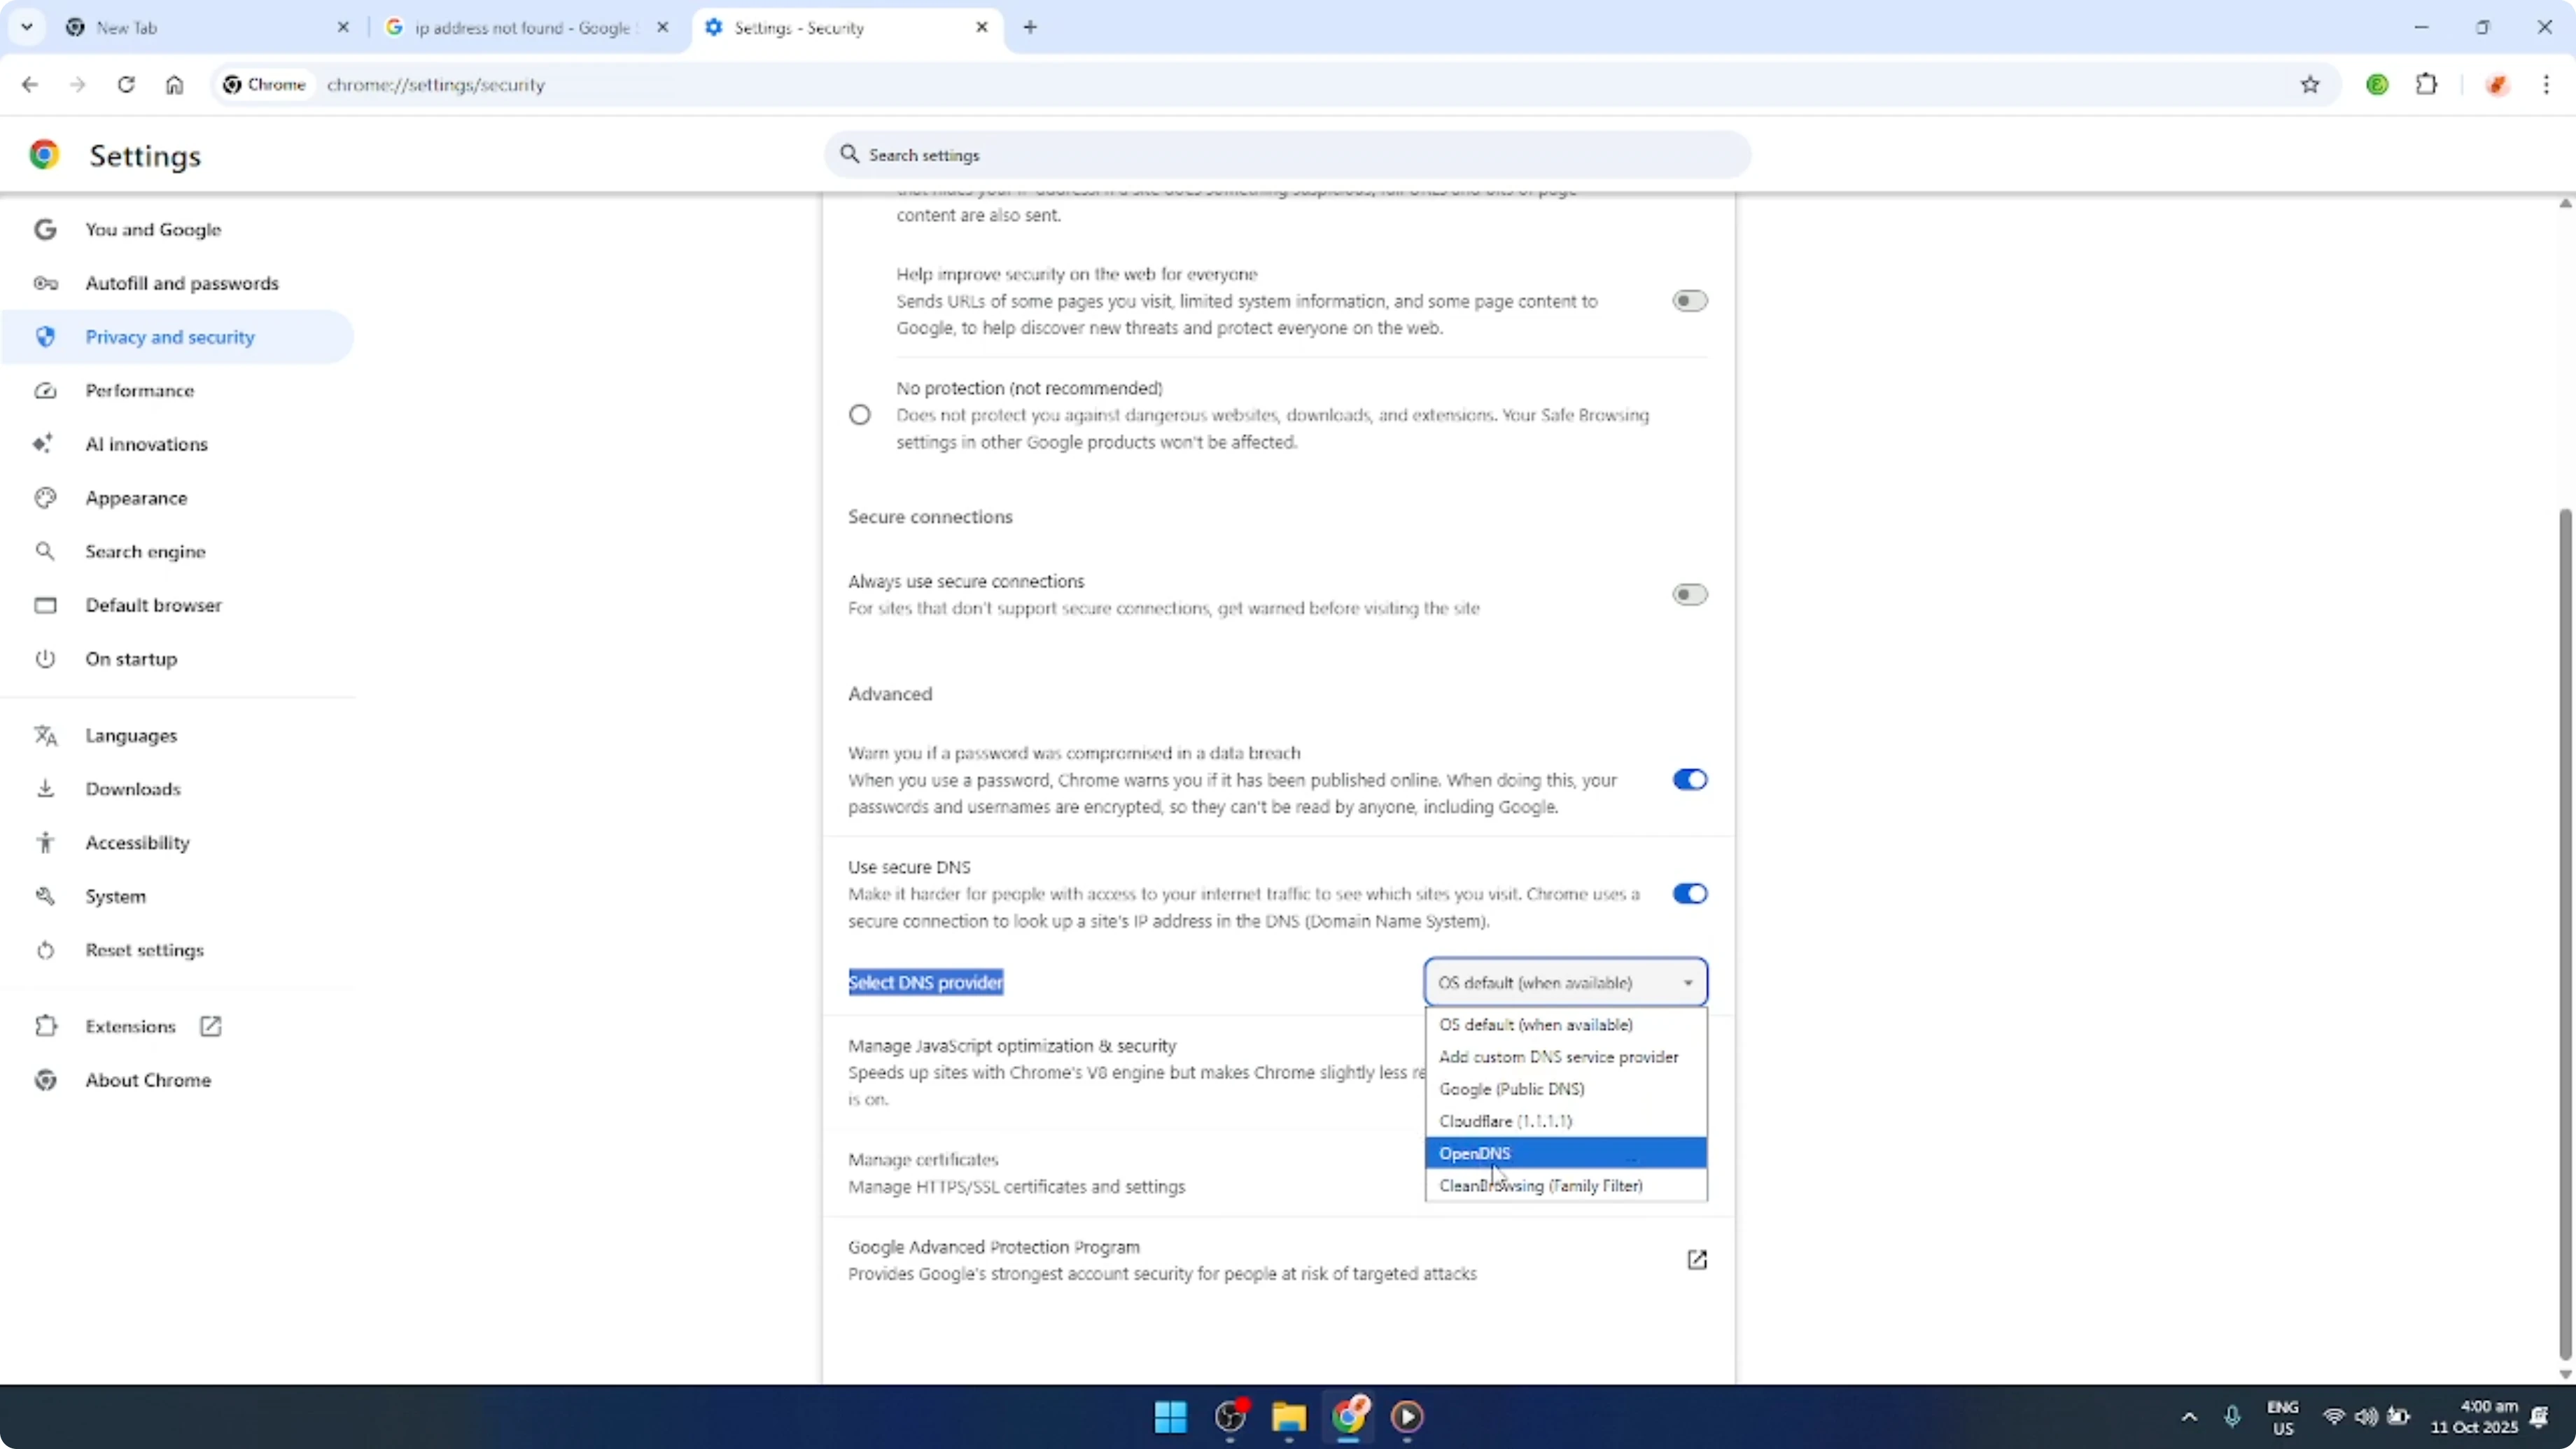
Task: Click the Search engine magnifier icon
Action: (x=45, y=551)
